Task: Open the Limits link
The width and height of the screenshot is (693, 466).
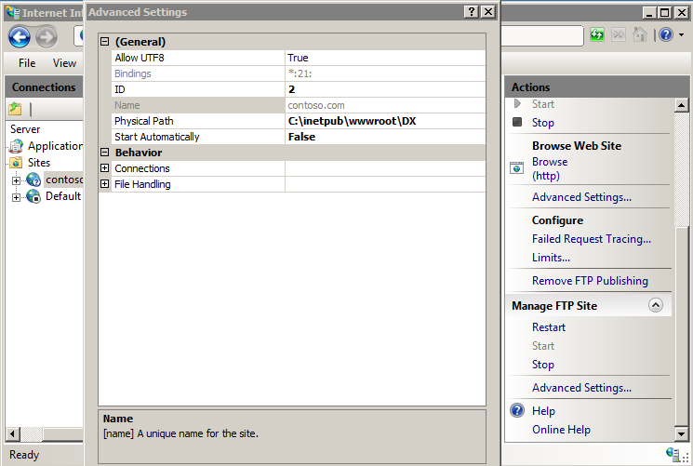Action: coord(551,258)
